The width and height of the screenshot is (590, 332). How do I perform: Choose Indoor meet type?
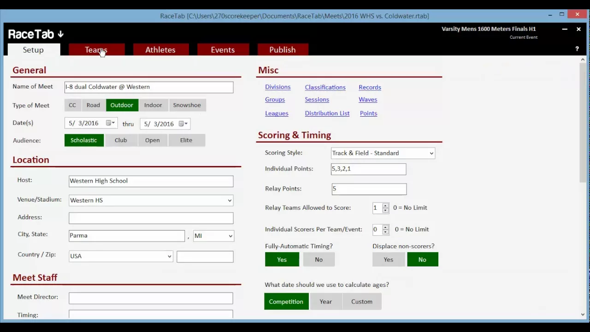point(153,105)
